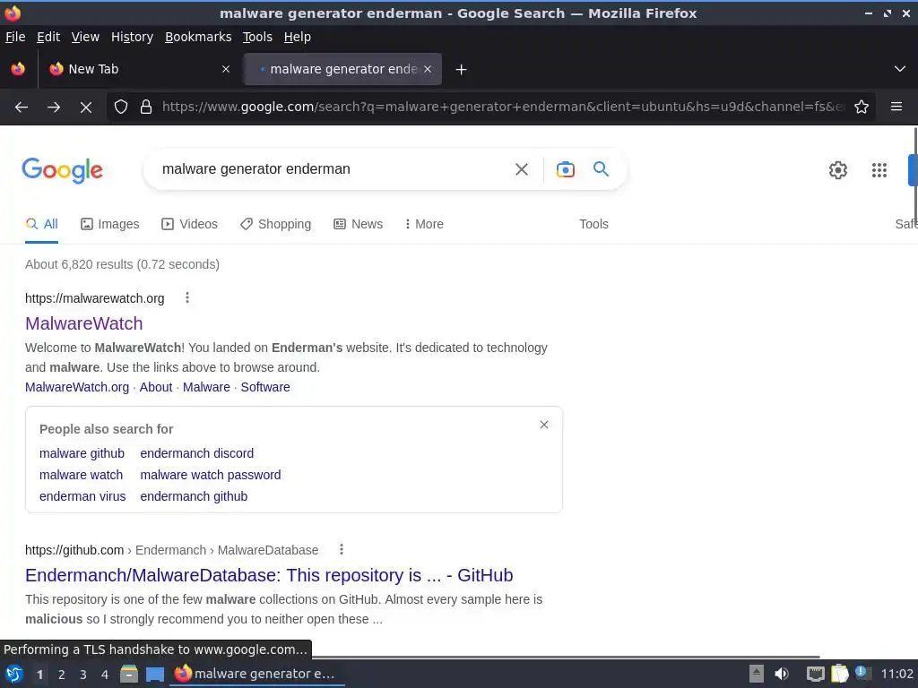Search for endermanch github suggestion
The image size is (918, 688).
[194, 496]
